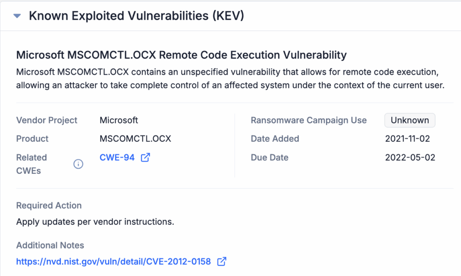Click the Apply updates per vendor instructions text
Screen dimensions: 461x276
click(95, 222)
